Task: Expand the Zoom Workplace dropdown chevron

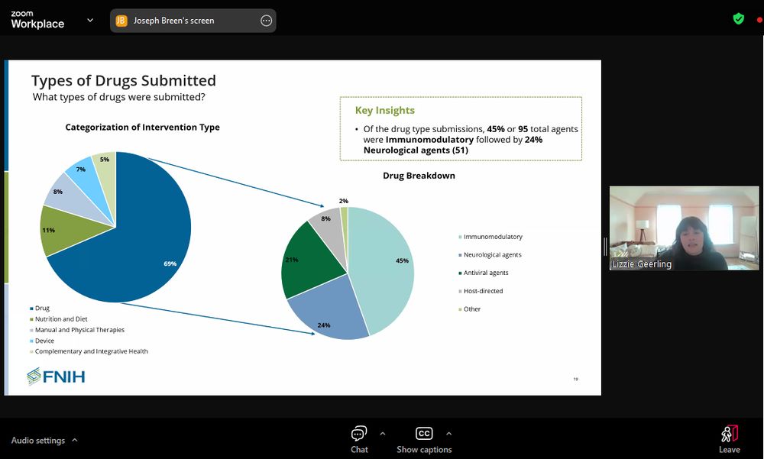Action: tap(89, 21)
